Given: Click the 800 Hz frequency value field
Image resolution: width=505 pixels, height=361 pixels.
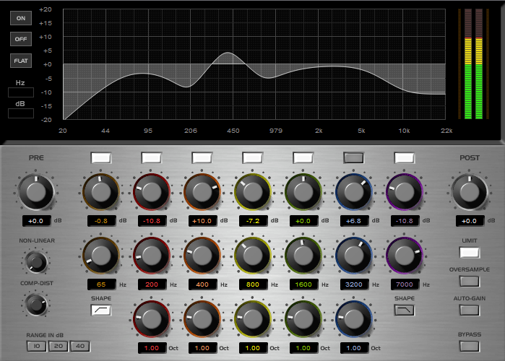Looking at the screenshot, I should [252, 284].
